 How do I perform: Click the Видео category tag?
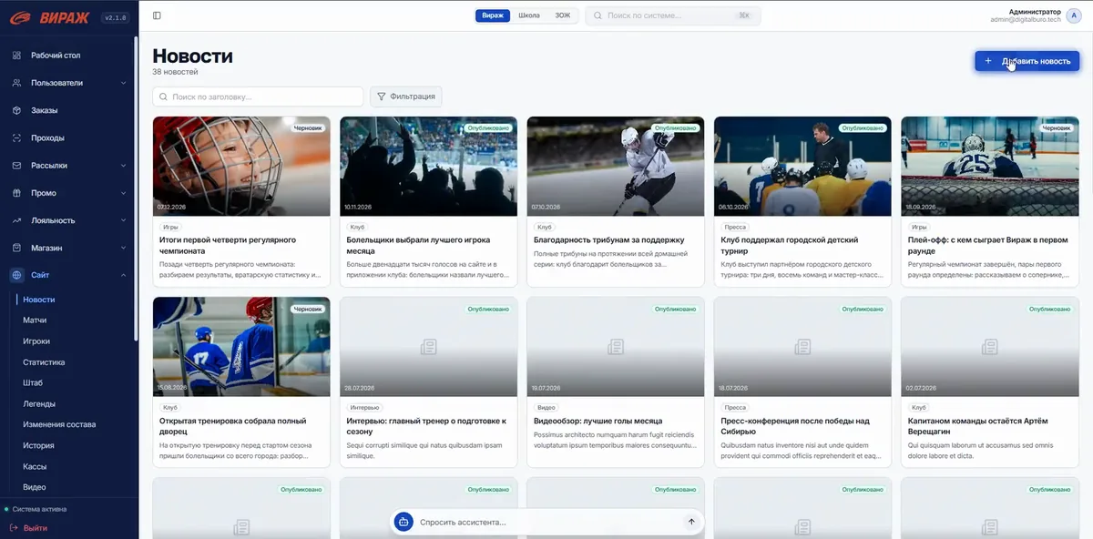coord(546,408)
